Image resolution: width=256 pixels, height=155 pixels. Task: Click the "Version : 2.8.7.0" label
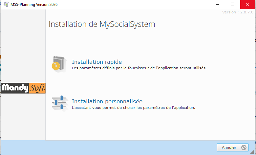(x=238, y=12)
